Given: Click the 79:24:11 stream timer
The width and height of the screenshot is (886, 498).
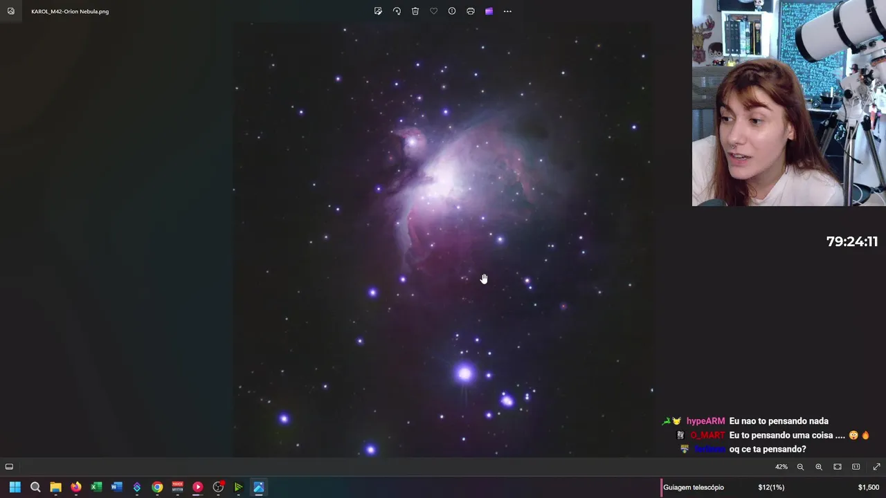Looking at the screenshot, I should click(852, 241).
